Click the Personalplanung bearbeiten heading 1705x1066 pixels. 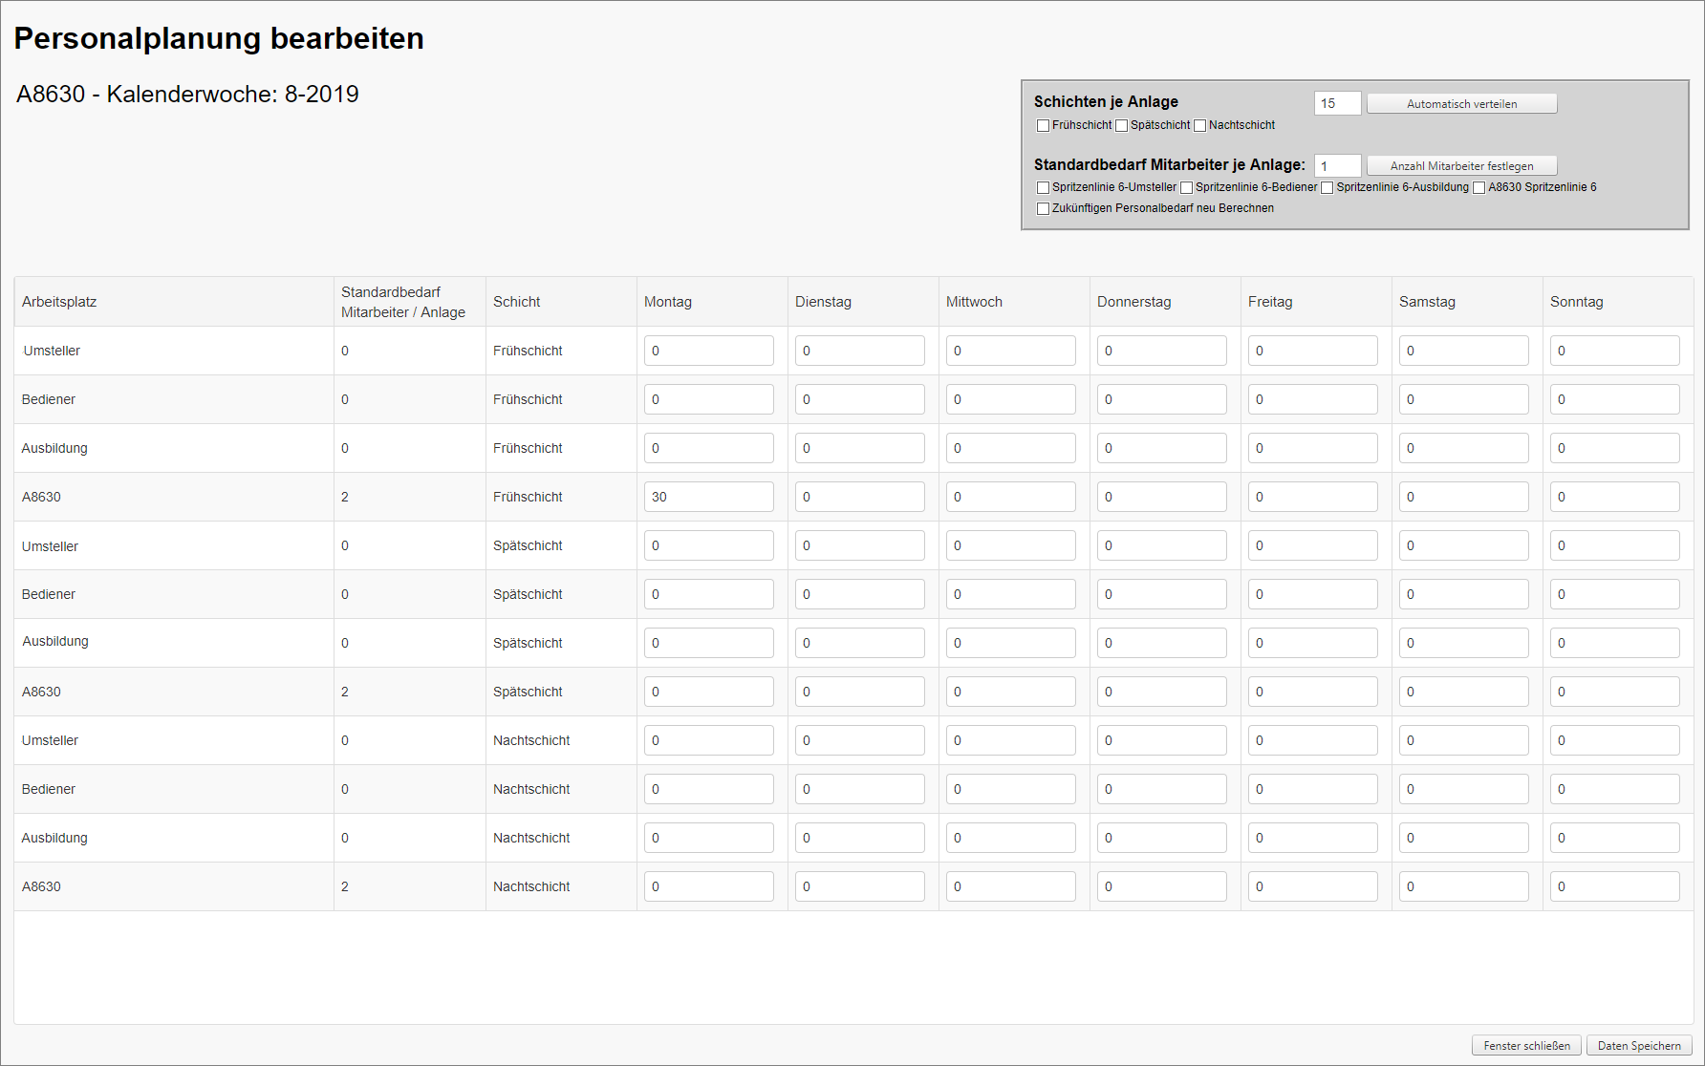pos(219,38)
